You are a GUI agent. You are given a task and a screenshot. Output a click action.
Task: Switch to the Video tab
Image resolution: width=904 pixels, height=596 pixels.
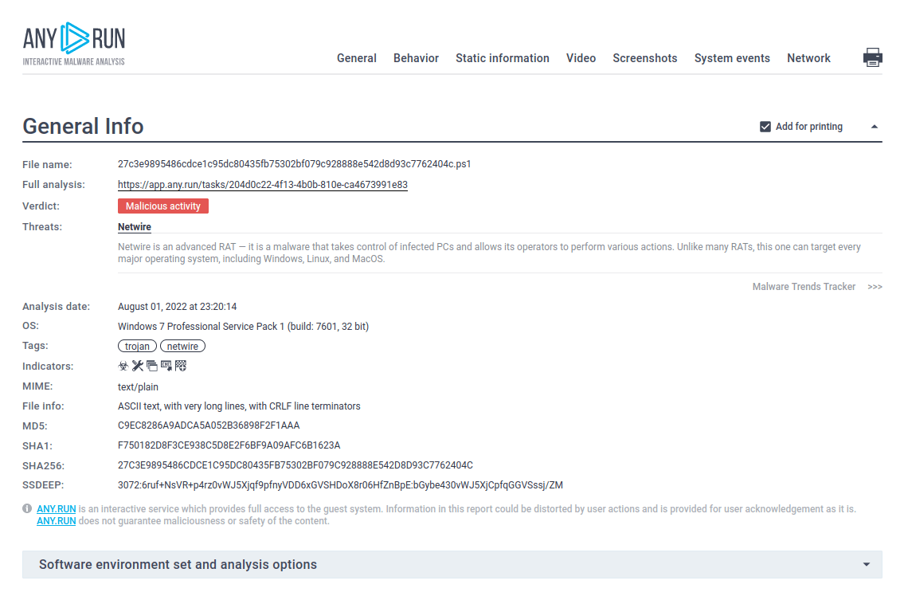coord(581,58)
